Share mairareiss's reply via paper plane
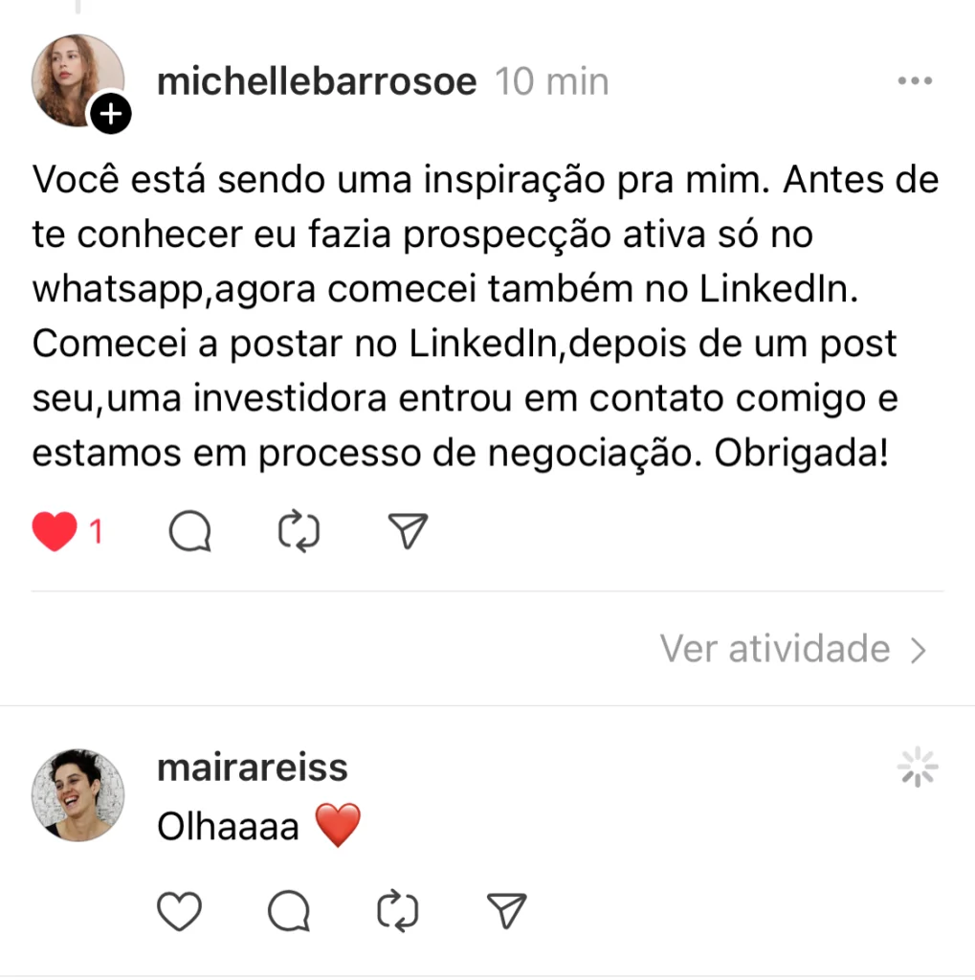This screenshot has width=975, height=980. pos(506,911)
